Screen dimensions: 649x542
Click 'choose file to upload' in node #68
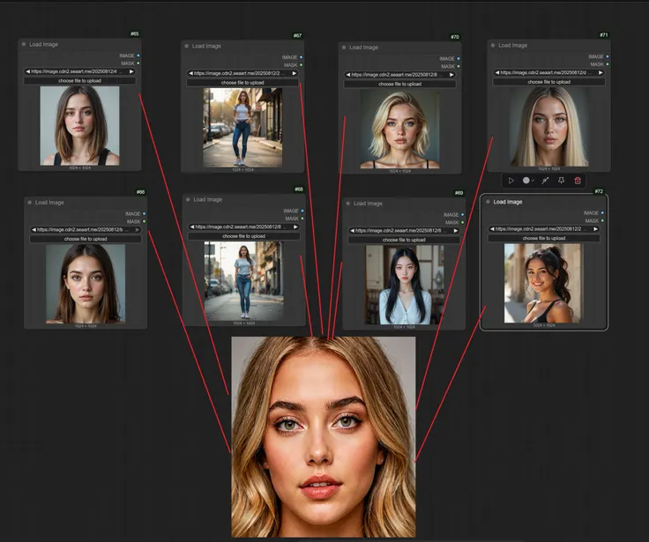pos(243,236)
